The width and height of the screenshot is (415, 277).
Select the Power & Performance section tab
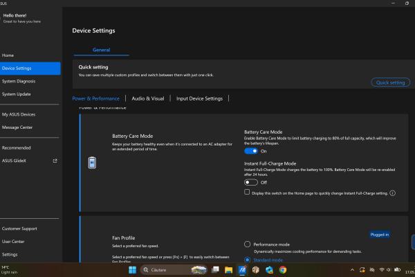(x=96, y=98)
